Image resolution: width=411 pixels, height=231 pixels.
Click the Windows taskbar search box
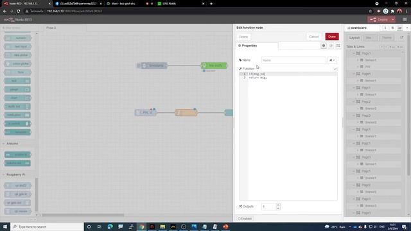(x=47, y=227)
